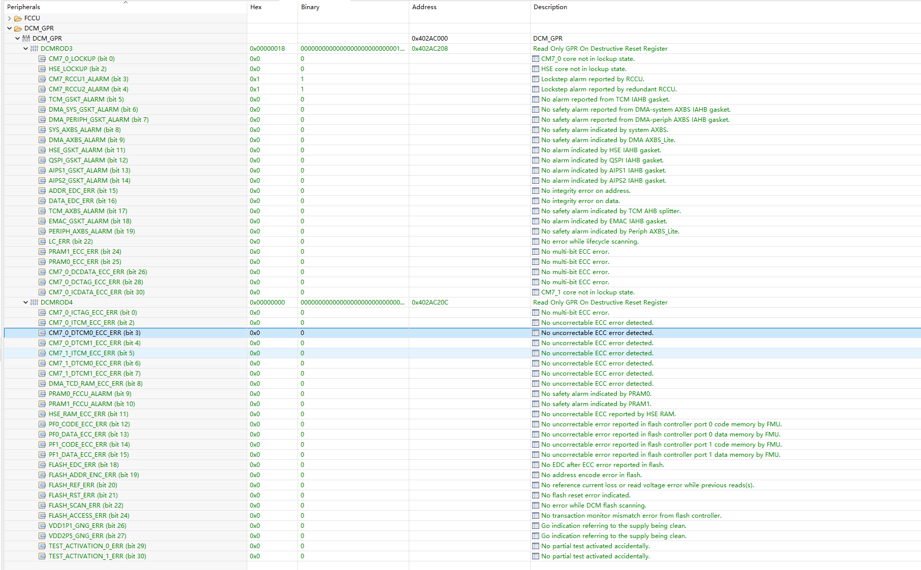This screenshot has height=570, width=921.
Task: Click binary value 1 of CM7_RCCU2_ALARM
Action: coord(302,89)
